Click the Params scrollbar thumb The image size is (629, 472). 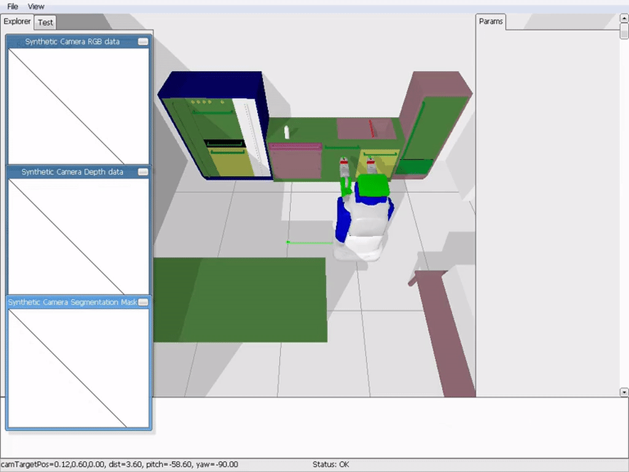[624, 31]
